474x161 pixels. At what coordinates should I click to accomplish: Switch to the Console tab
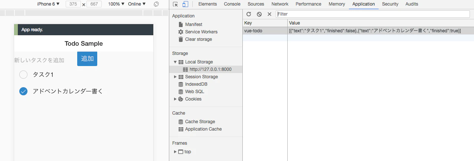point(232,4)
